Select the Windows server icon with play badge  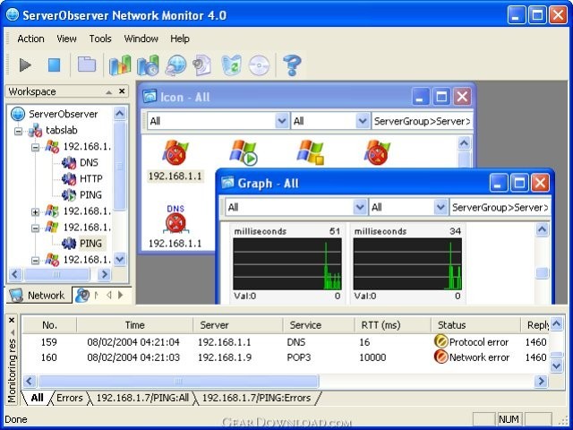click(x=243, y=152)
